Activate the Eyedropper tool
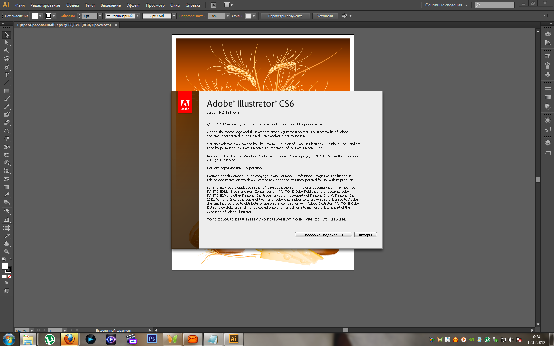The height and width of the screenshot is (346, 554). 6,195
